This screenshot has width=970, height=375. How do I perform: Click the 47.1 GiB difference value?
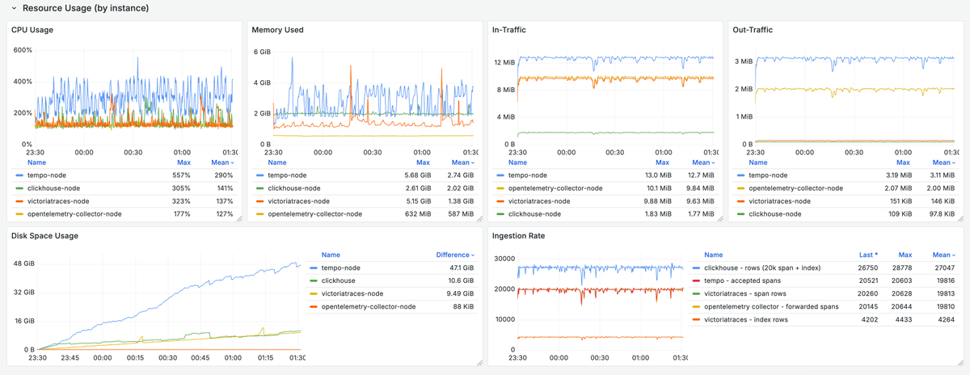click(x=461, y=268)
